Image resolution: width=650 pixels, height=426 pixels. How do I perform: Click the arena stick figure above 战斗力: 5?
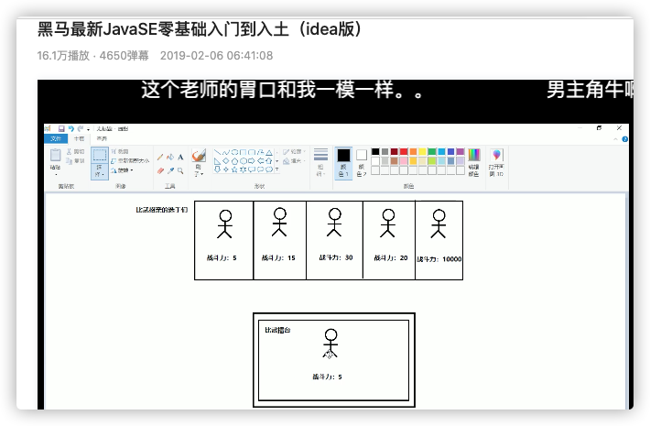pos(330,344)
